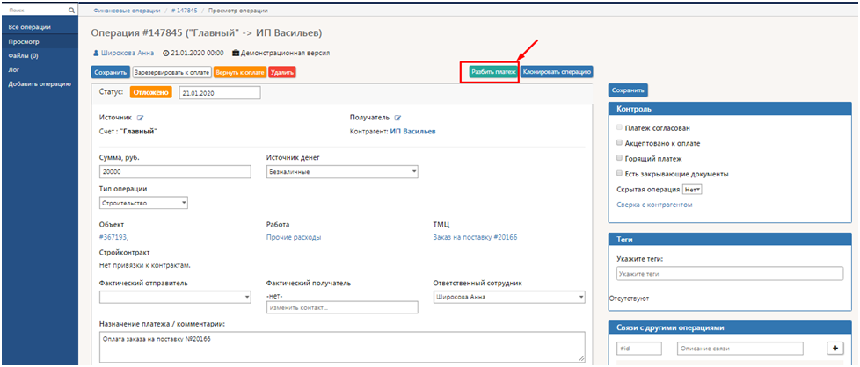Click the user icon by Широкова Анна
Viewport: 860px width, 367px height.
coord(95,54)
